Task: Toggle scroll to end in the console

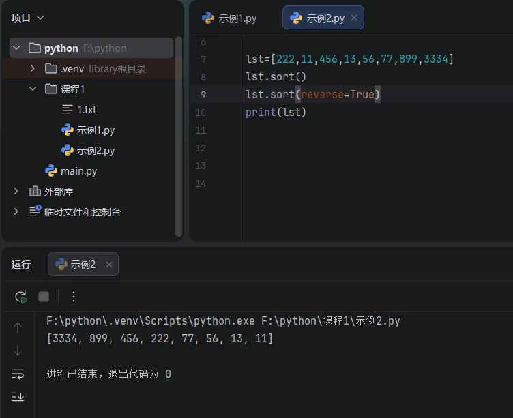Action: (18, 396)
